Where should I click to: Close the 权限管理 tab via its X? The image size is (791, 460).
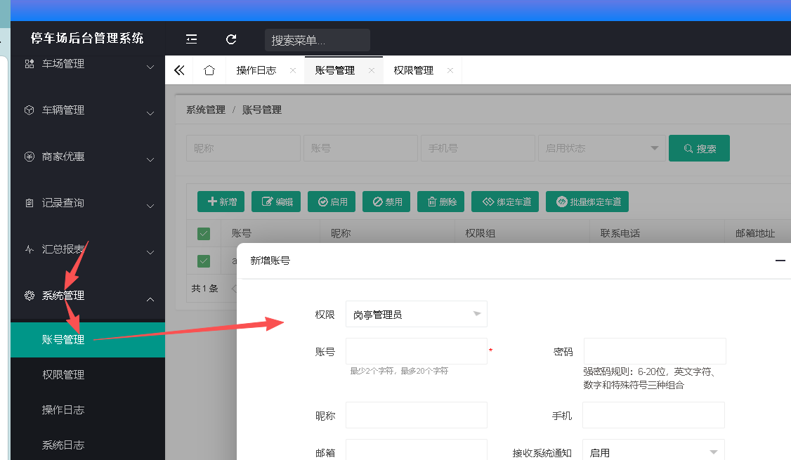[x=450, y=70]
